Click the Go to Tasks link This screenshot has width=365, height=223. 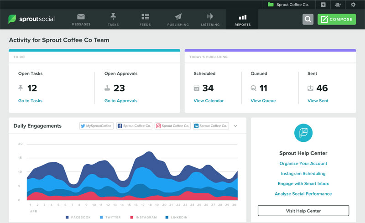(30, 101)
